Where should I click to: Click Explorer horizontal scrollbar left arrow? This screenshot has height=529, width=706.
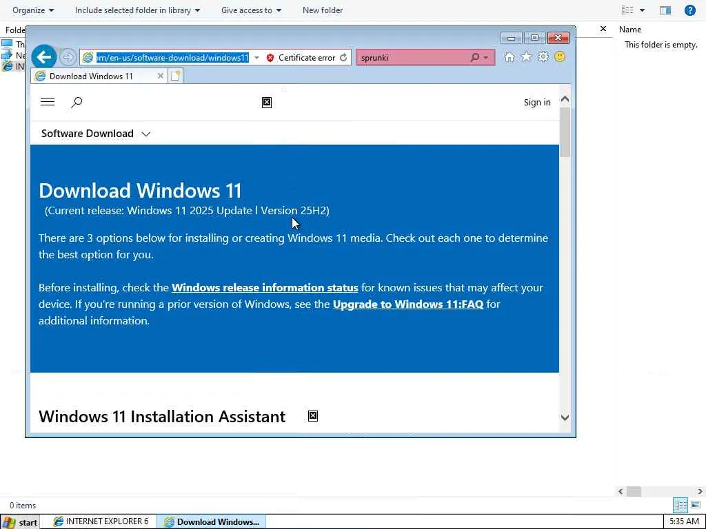(x=621, y=492)
